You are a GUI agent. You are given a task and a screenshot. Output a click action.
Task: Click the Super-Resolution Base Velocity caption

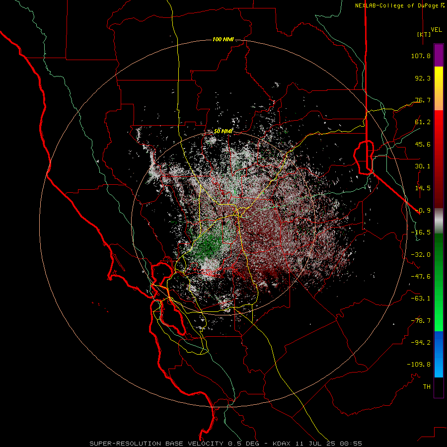click(226, 444)
